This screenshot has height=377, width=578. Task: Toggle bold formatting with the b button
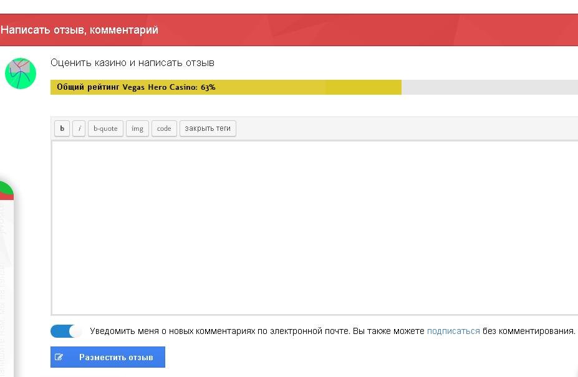[62, 128]
